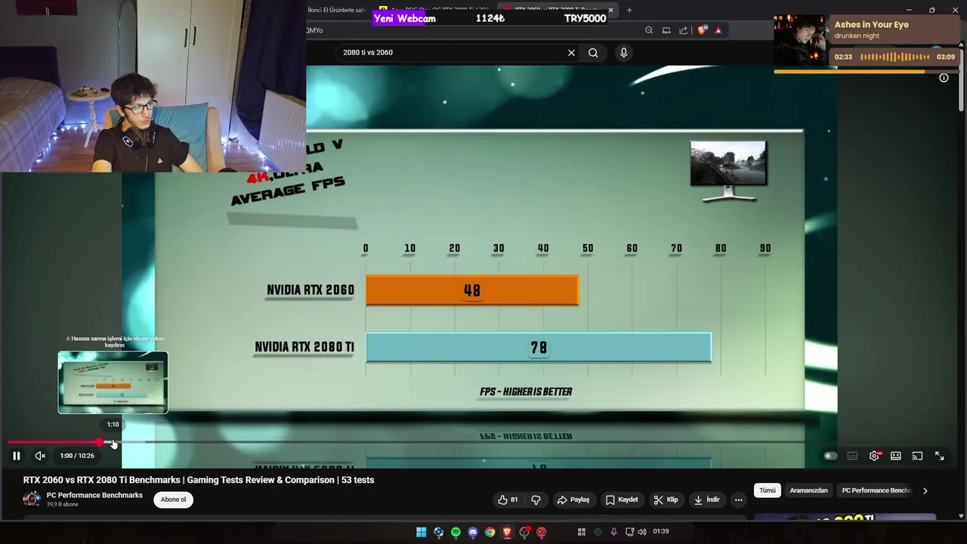
Task: Clear the search text with X
Action: tap(571, 52)
